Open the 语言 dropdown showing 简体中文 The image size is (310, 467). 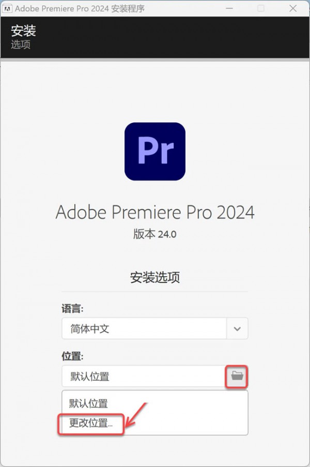click(x=145, y=328)
